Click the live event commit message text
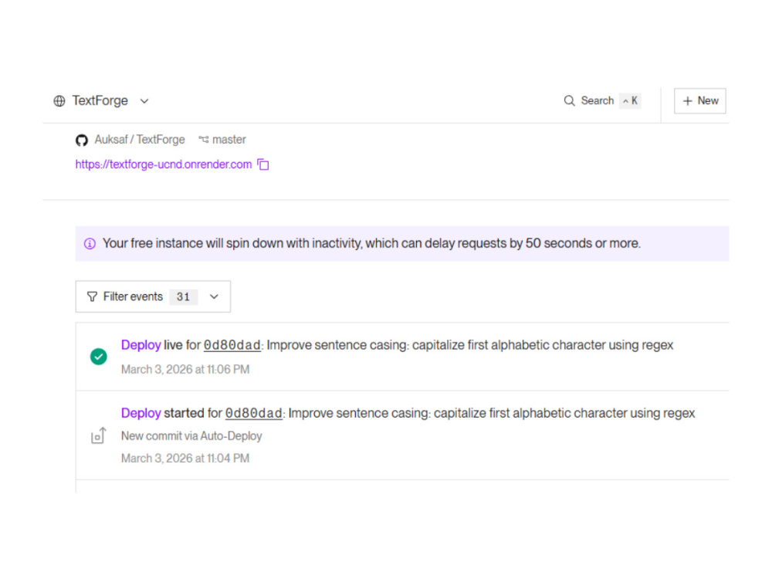The image size is (772, 579). (x=469, y=345)
